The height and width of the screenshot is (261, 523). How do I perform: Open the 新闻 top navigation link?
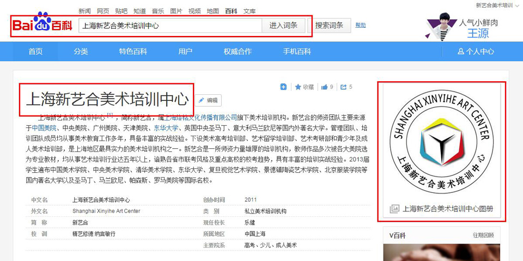click(x=85, y=11)
